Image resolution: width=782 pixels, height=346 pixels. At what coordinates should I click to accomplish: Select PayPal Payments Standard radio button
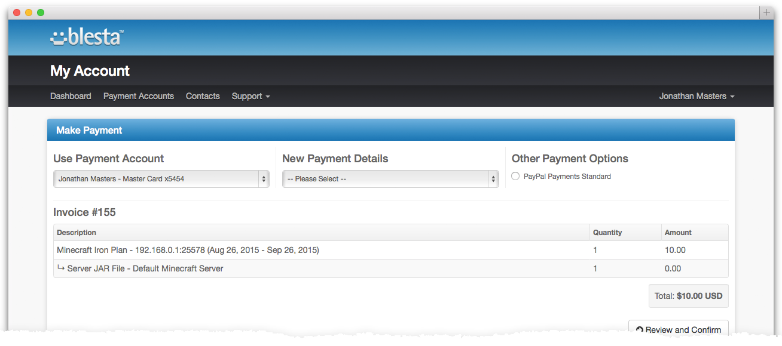[515, 177]
